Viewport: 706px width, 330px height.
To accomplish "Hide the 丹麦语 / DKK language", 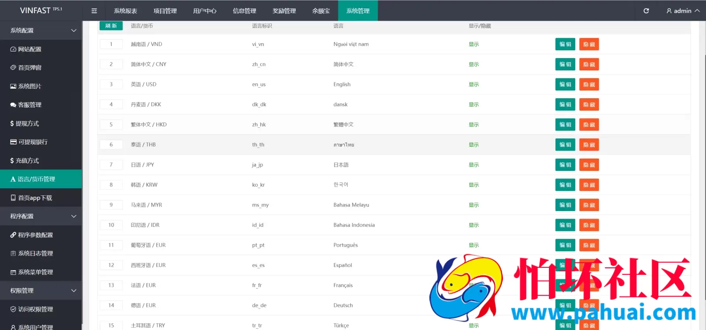I will [x=589, y=104].
